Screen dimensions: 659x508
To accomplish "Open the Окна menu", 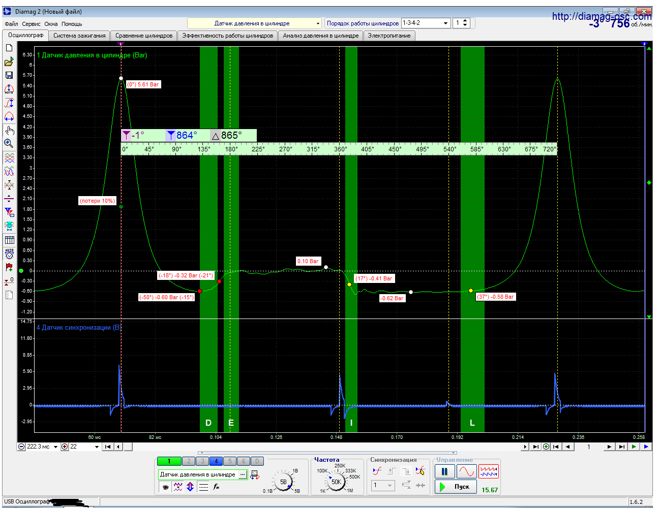I will [51, 24].
